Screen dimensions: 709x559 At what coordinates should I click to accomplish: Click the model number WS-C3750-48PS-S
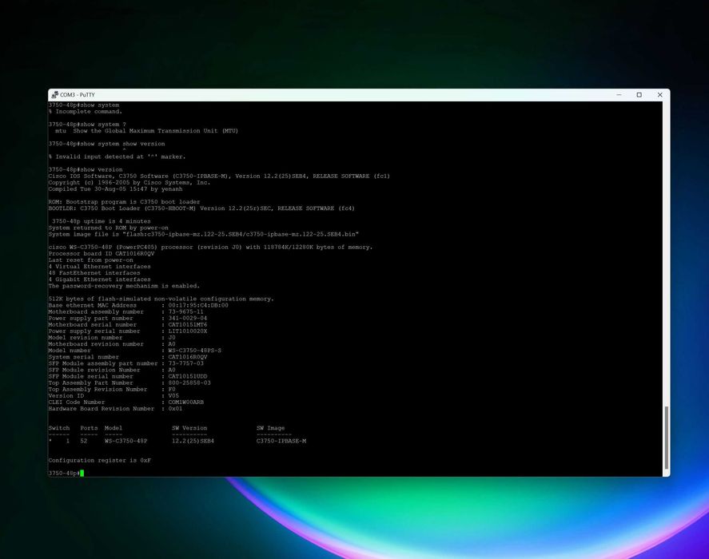click(x=195, y=351)
